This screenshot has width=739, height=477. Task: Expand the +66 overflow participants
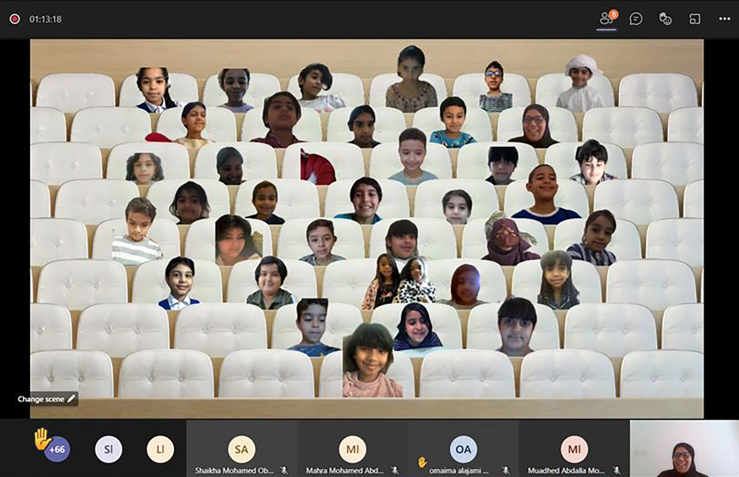click(x=57, y=449)
